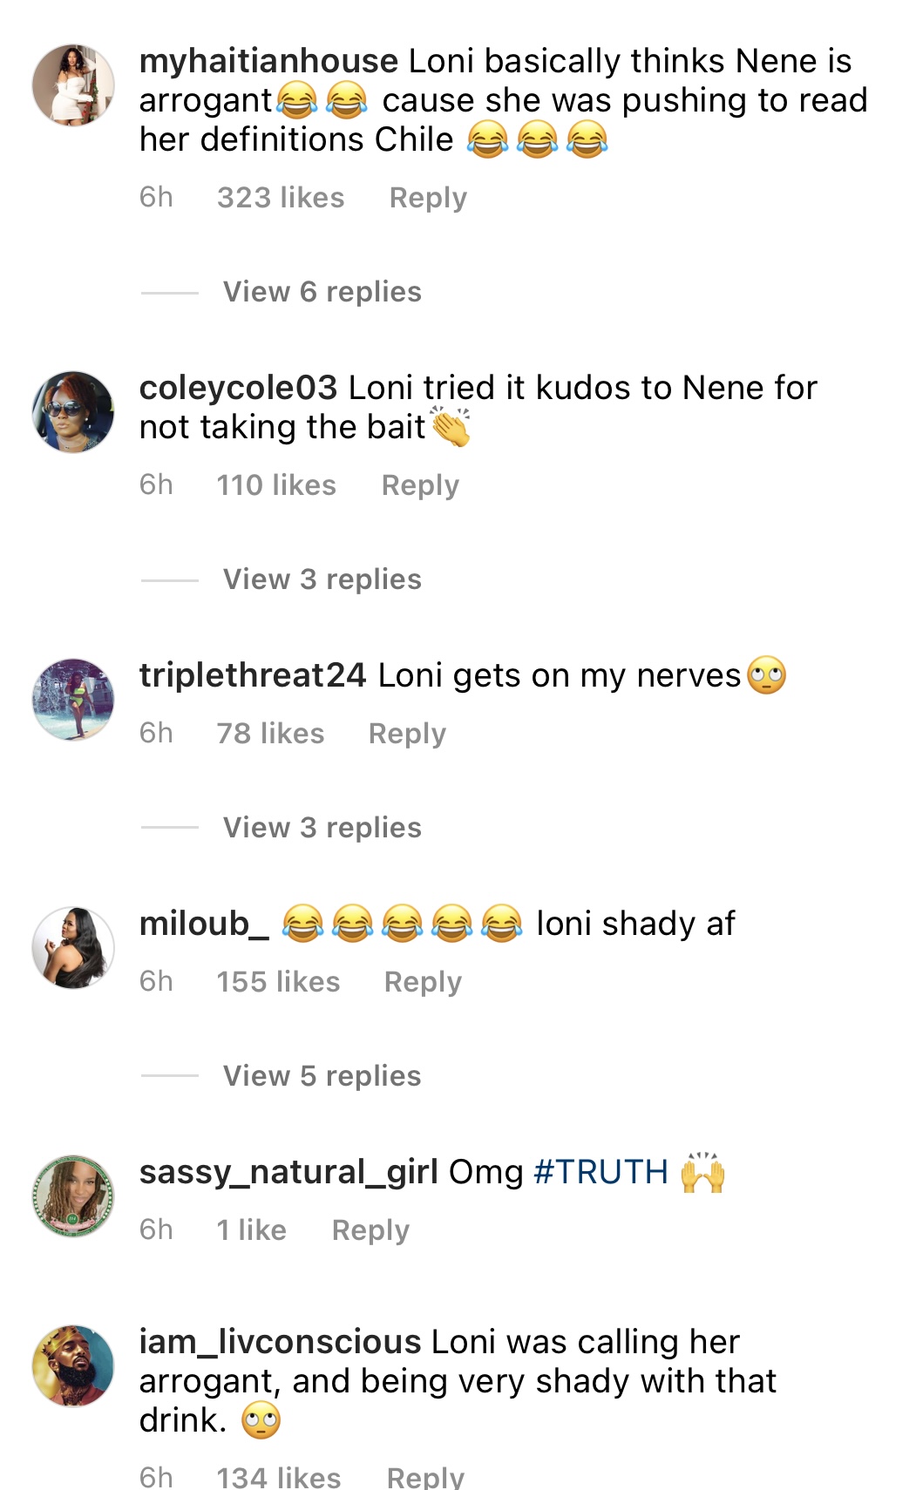Tap miloub_ profile avatar
Viewport: 916px width, 1490px height.
73,948
